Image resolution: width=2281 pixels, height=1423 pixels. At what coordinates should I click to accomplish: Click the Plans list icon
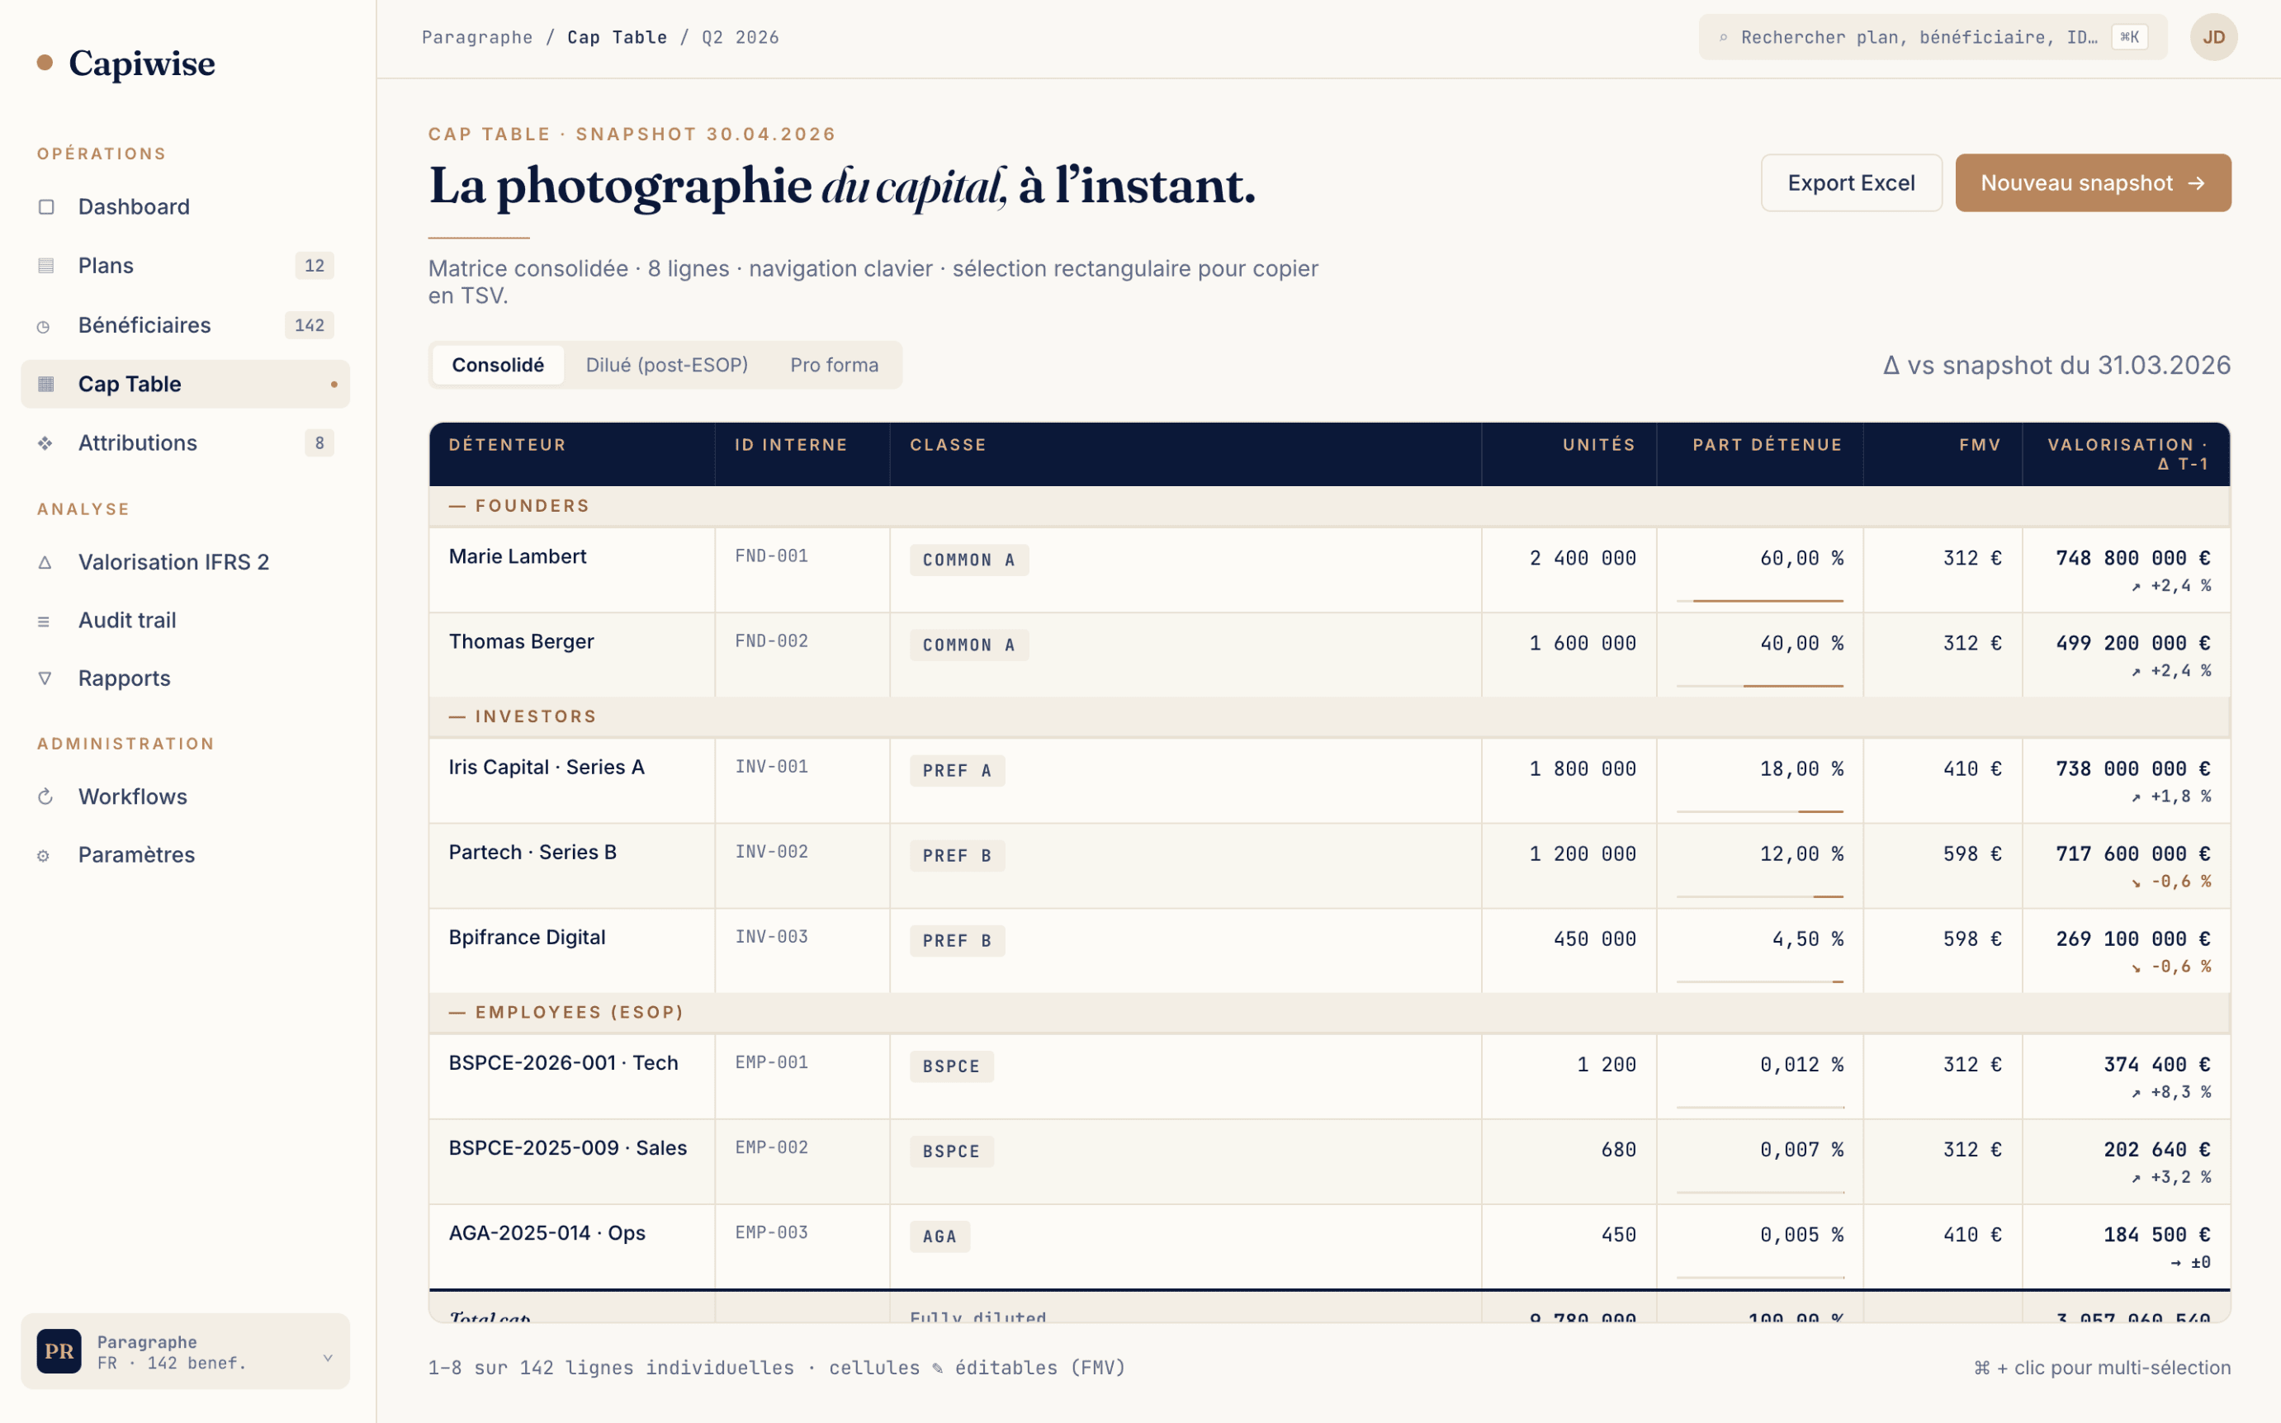point(45,266)
